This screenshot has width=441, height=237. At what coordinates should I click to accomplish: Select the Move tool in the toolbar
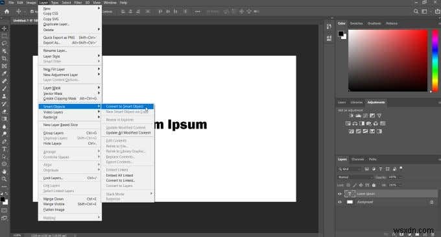(5, 29)
